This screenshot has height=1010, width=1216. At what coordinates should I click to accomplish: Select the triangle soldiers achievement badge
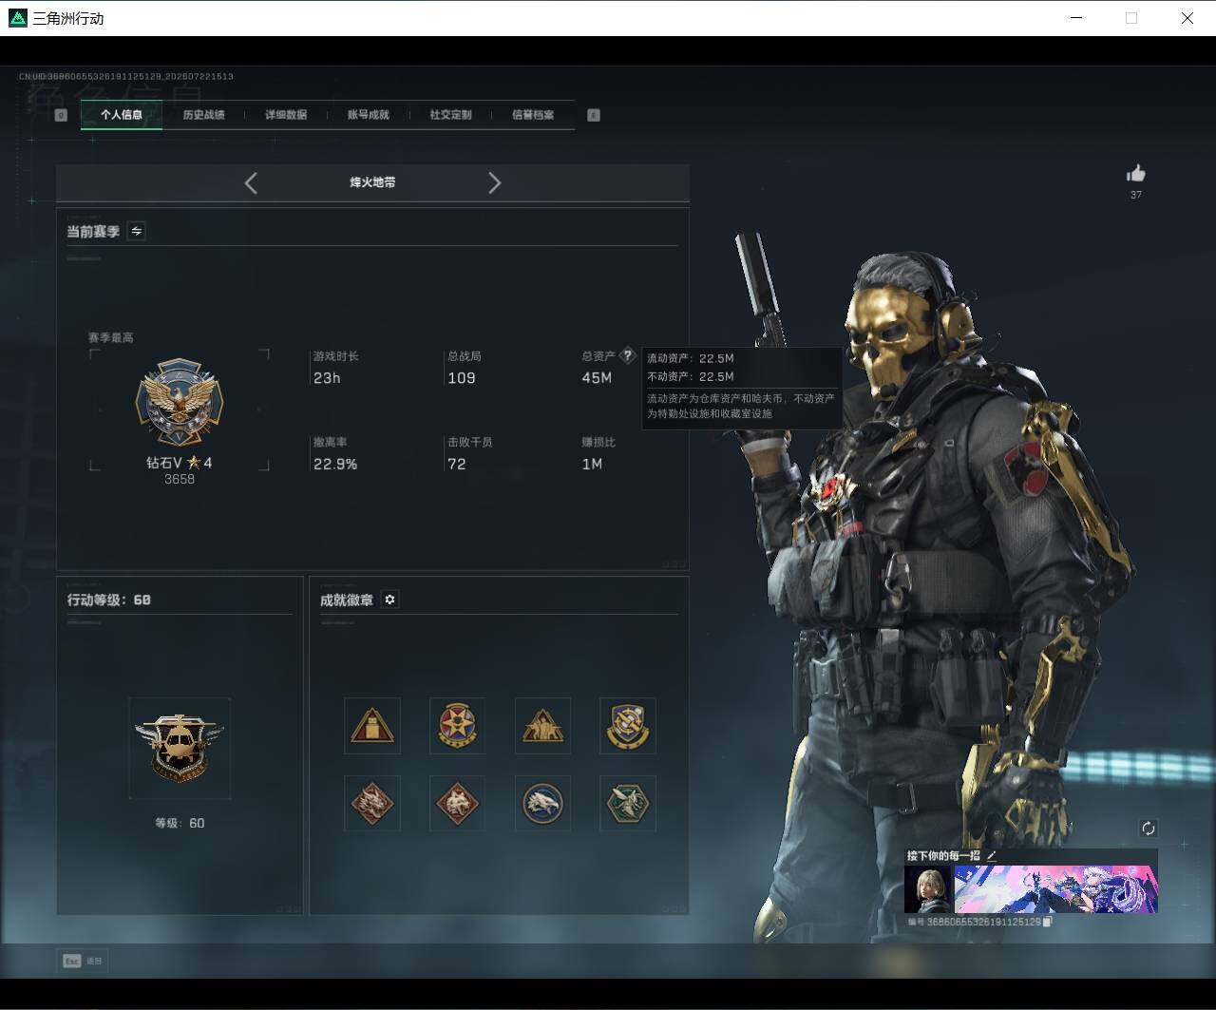tap(542, 726)
